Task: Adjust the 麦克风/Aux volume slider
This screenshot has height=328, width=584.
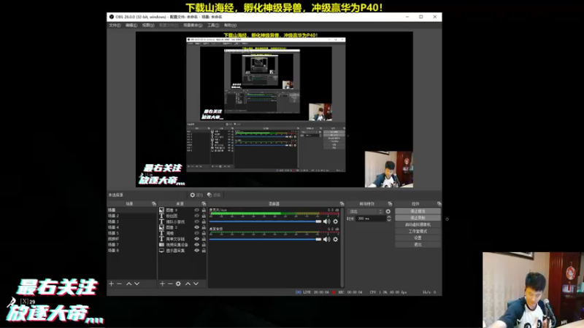Action: pos(265,222)
